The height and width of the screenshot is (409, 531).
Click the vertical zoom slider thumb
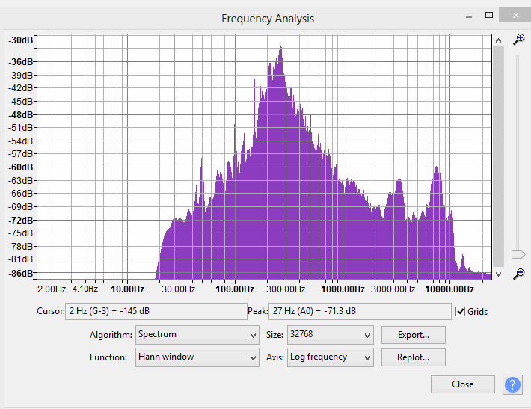(x=518, y=254)
